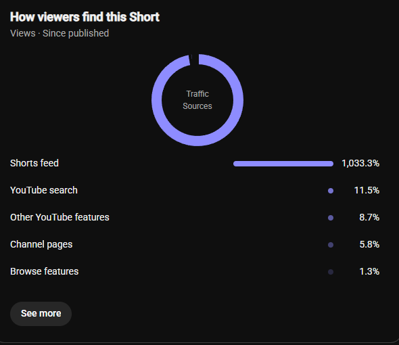Image resolution: width=399 pixels, height=345 pixels.
Task: Click the YouTube search dot indicator
Action: pyautogui.click(x=331, y=191)
